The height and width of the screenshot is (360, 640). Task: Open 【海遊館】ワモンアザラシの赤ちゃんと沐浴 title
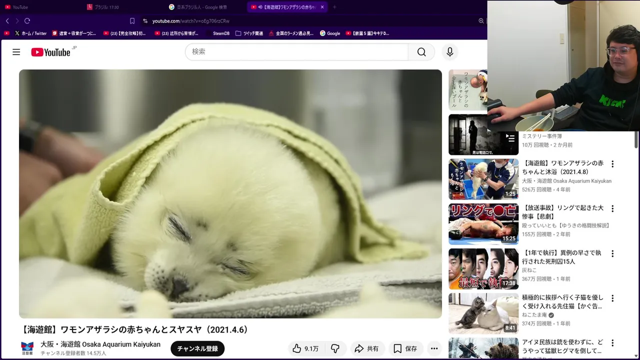coord(563,167)
